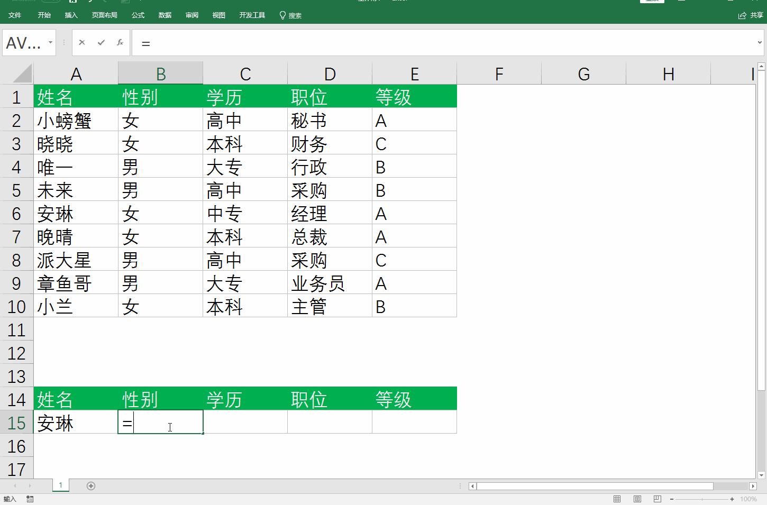This screenshot has height=505, width=767.
Task: Select the sheet tab named 1
Action: coord(60,485)
